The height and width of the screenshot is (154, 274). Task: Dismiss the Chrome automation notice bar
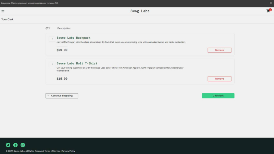[x=271, y=3]
